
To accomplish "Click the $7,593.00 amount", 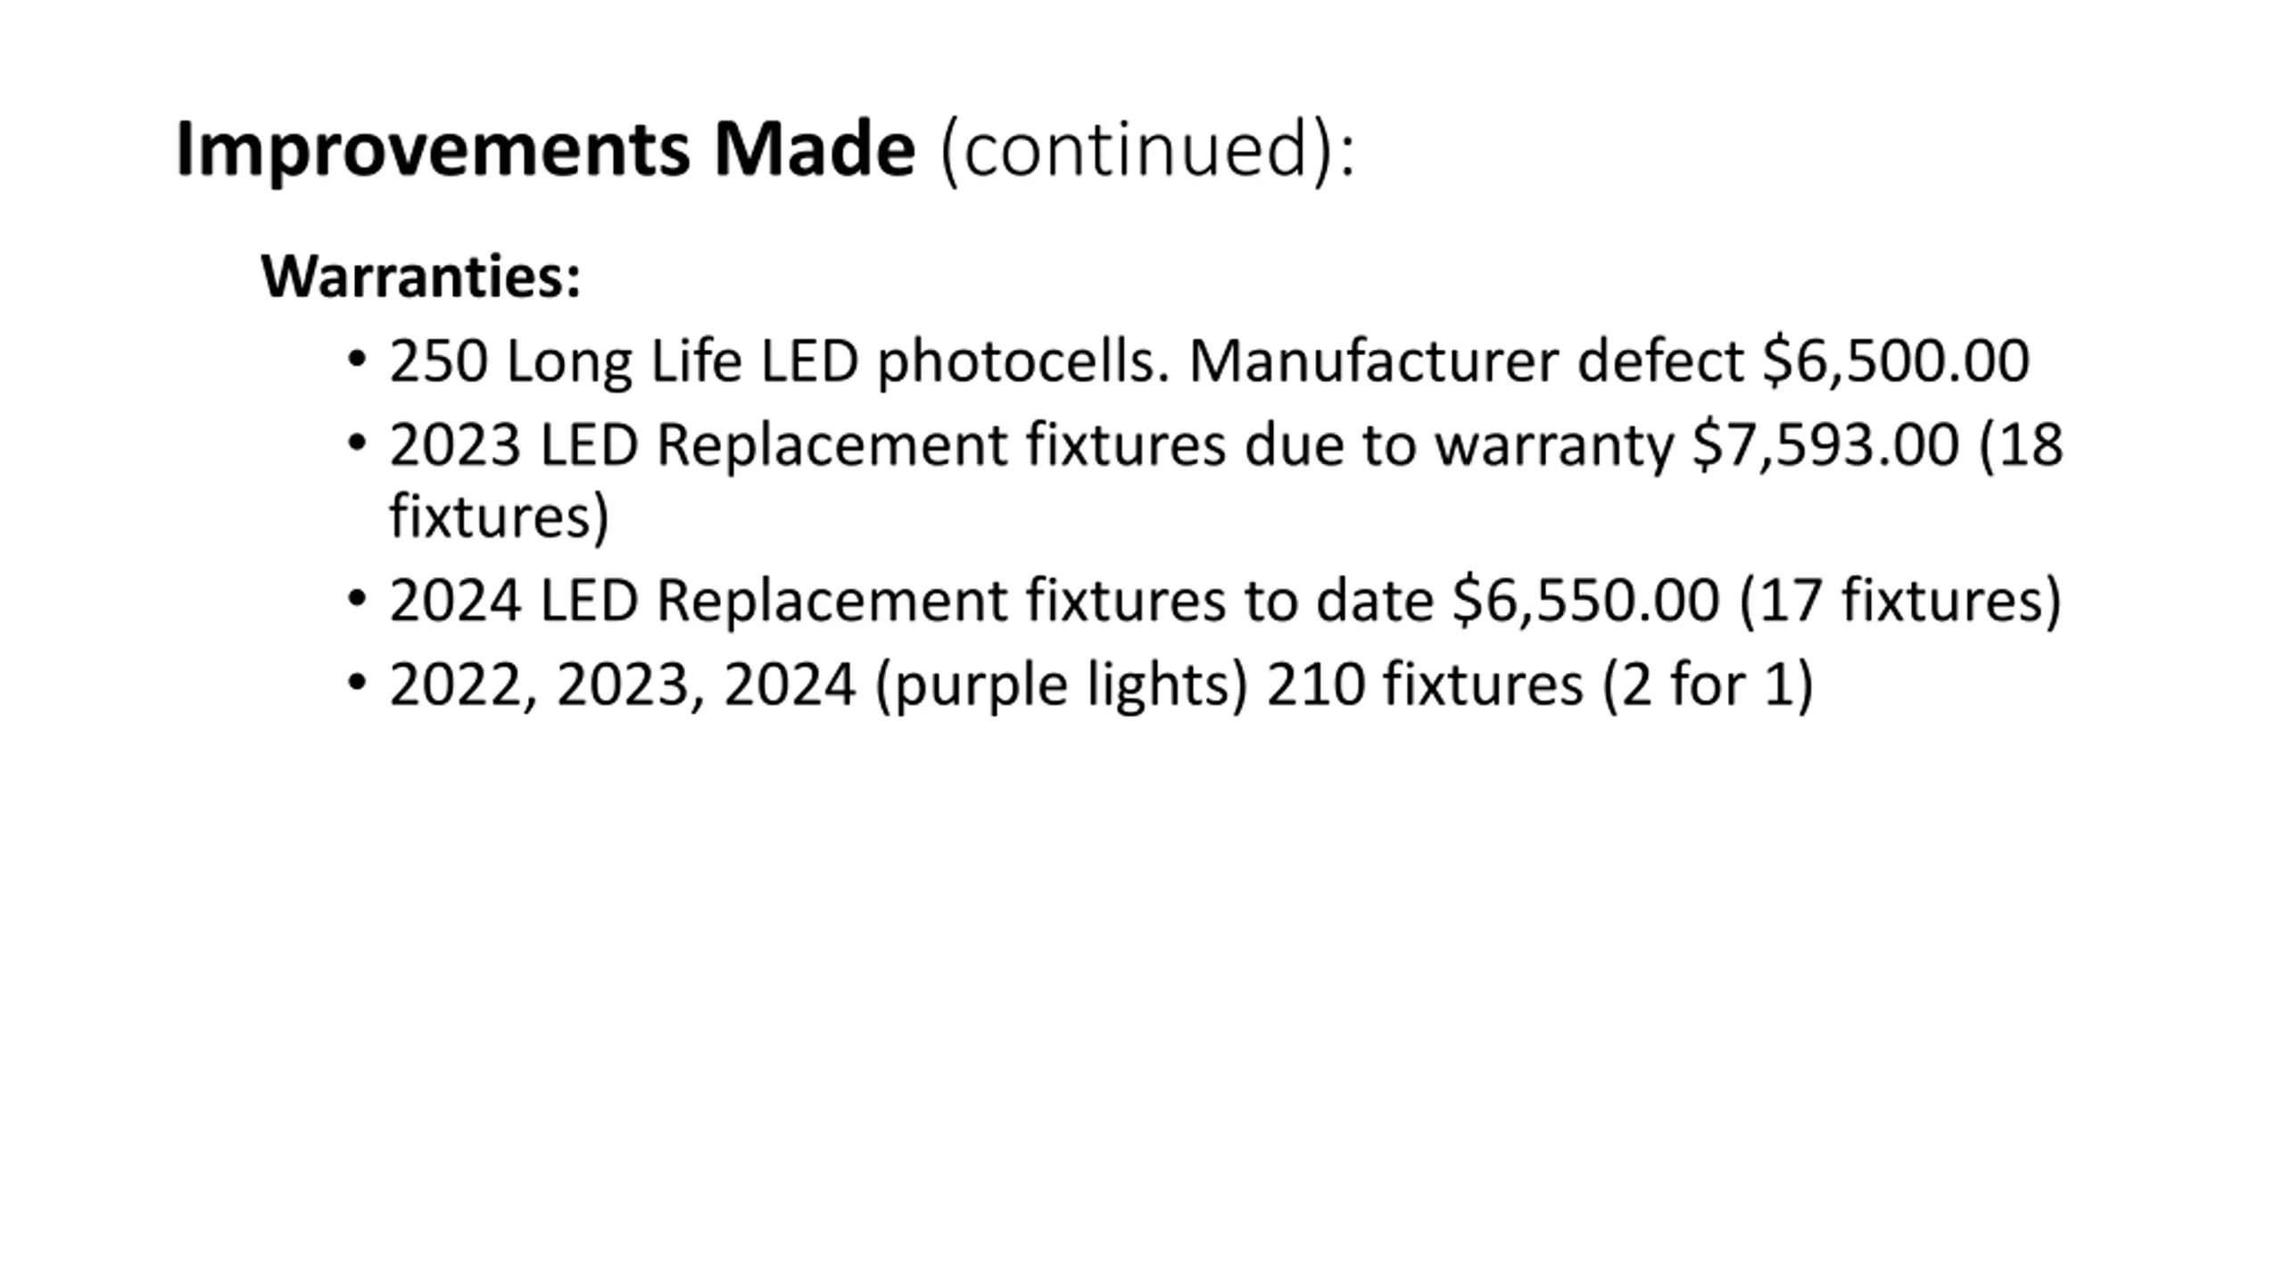I will (1826, 444).
